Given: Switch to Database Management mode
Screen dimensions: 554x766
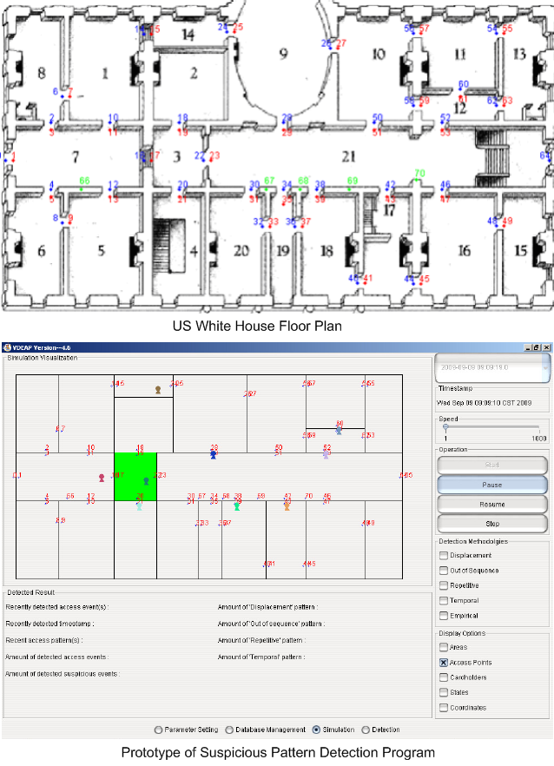Looking at the screenshot, I should [x=229, y=730].
